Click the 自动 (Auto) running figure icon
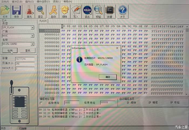Image resolution: width=189 pixels, height=130 pixels. (53, 12)
